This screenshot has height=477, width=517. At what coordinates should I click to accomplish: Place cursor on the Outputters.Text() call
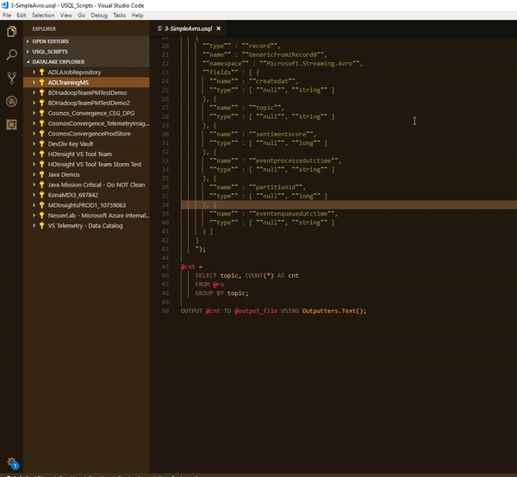point(334,311)
